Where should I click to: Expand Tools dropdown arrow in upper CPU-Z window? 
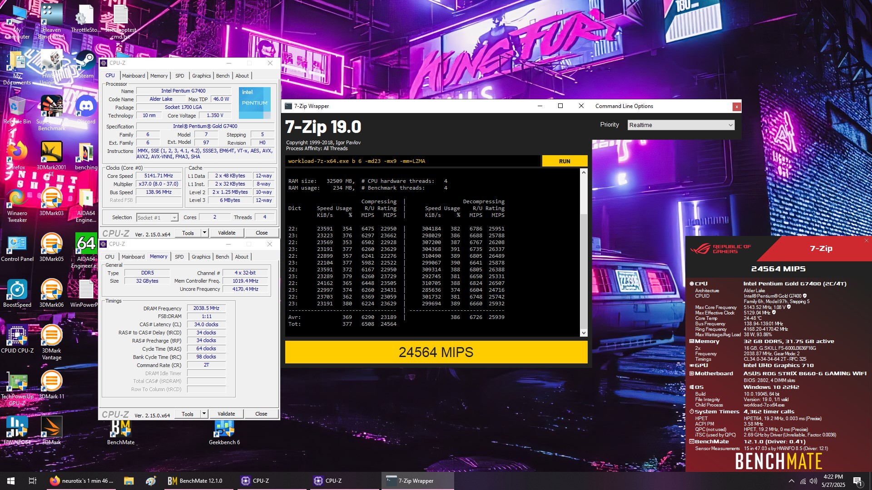coord(204,233)
